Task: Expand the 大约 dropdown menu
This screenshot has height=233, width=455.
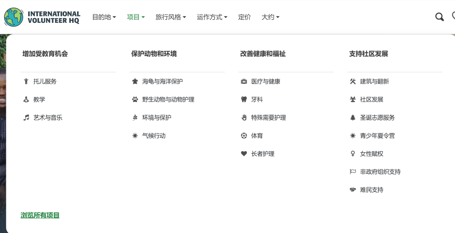Action: pyautogui.click(x=270, y=17)
